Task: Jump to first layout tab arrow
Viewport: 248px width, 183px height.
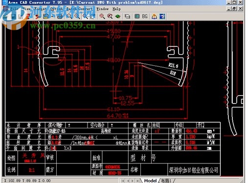Action: 123,181
